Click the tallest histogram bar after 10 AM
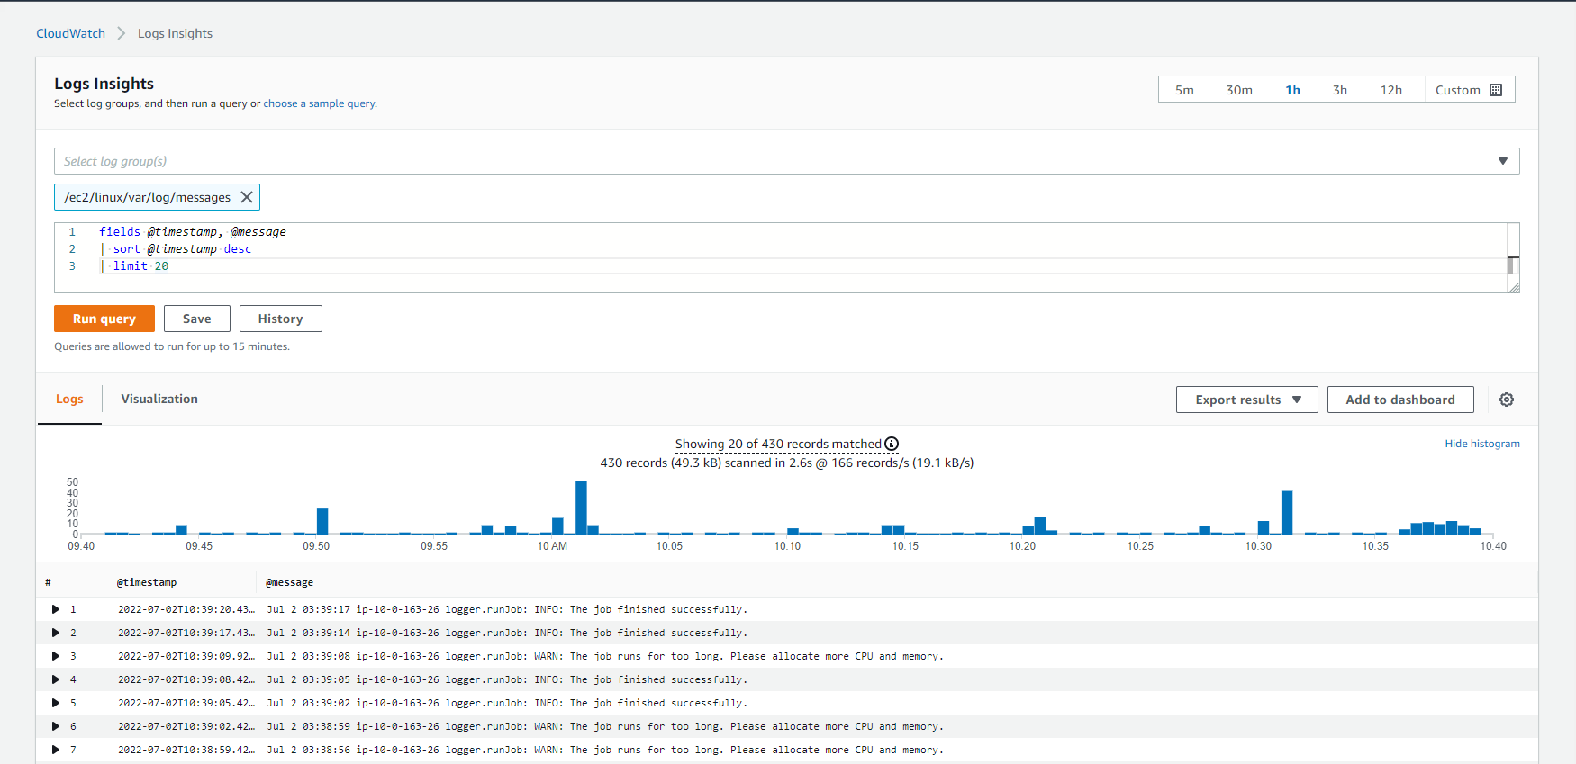This screenshot has height=764, width=1576. coord(581,508)
